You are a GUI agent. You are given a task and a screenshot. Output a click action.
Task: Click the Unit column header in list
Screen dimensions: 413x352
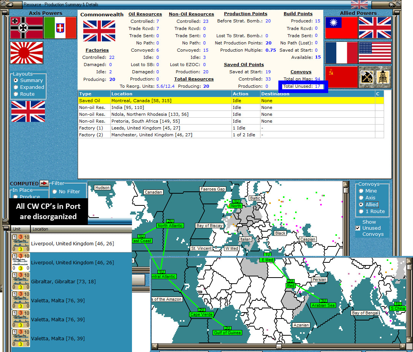pos(21,229)
